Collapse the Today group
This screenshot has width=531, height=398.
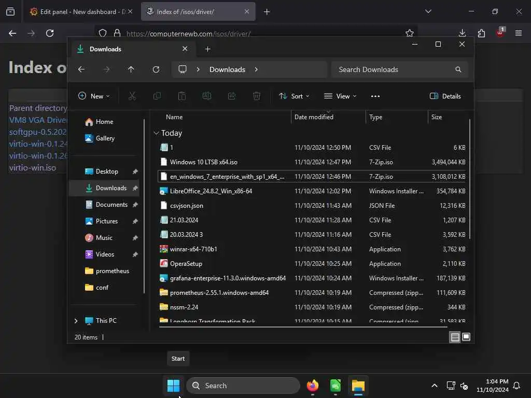click(156, 133)
